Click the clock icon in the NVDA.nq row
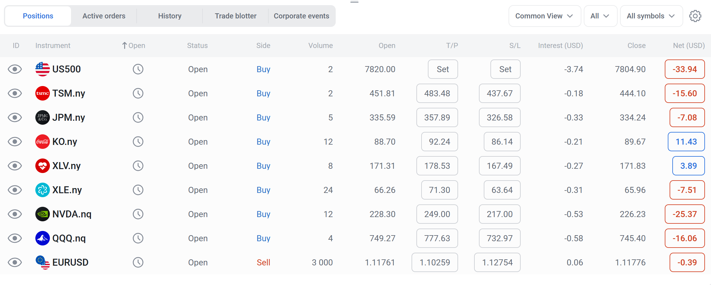The image size is (711, 285). (x=138, y=214)
